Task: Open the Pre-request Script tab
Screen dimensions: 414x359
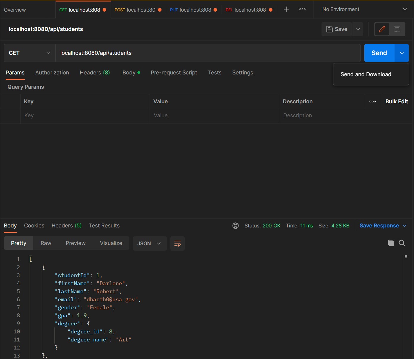Action: 174,73
